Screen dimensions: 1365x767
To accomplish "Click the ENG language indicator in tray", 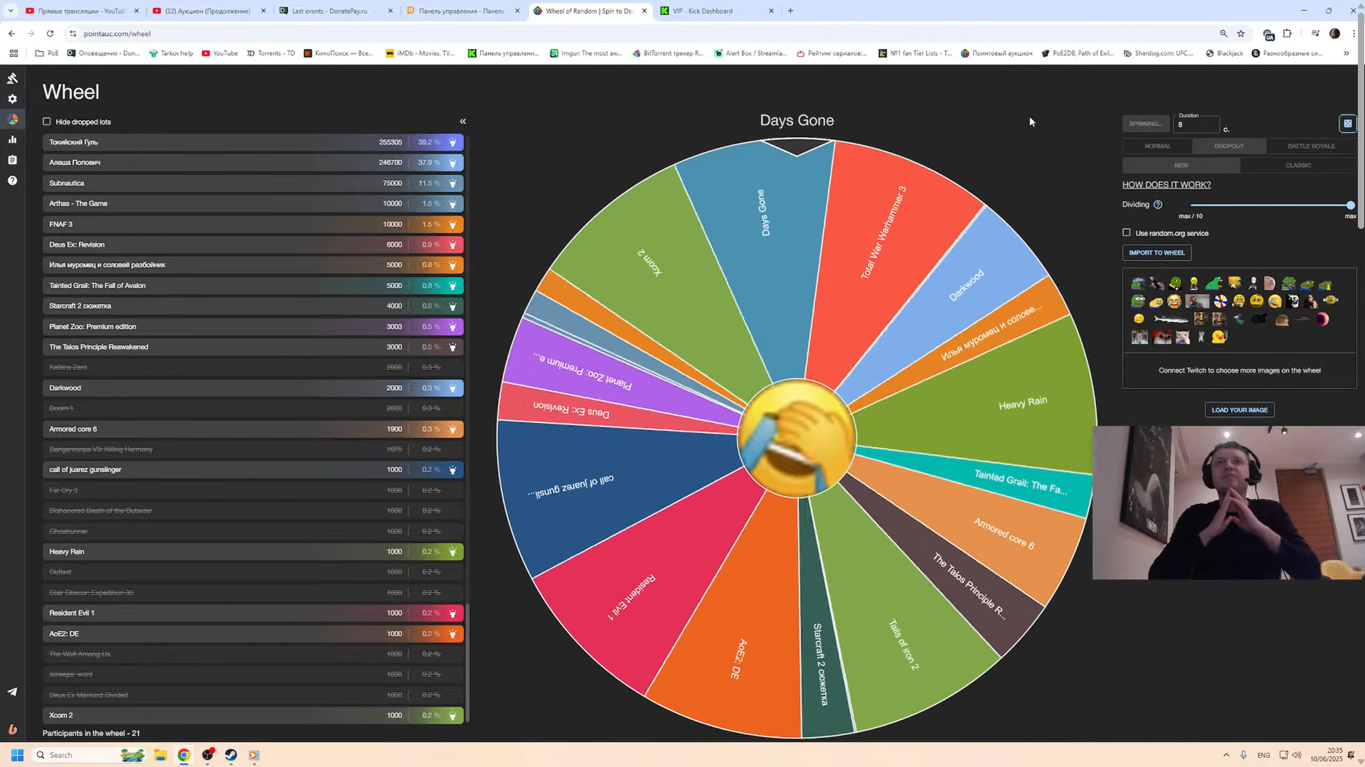I will pos(1263,755).
